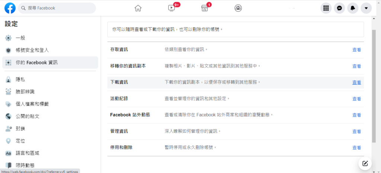
Task: Open 個人檔案和標籤 settings section
Action: pyautogui.click(x=50, y=104)
